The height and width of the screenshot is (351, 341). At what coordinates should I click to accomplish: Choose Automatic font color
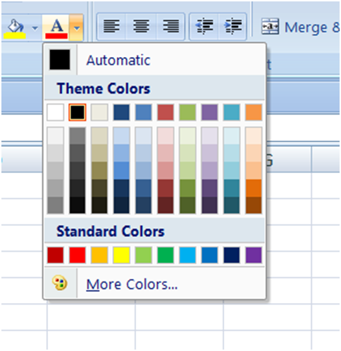(x=154, y=60)
